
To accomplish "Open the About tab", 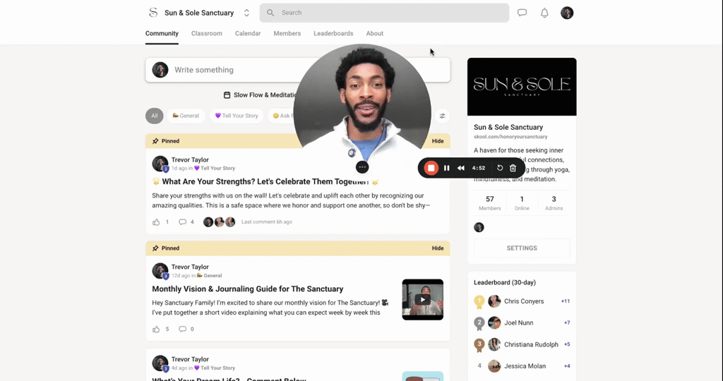I will (374, 33).
